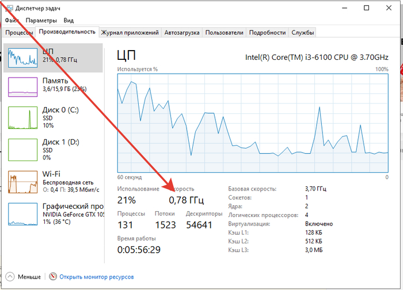Click the Используется % graph label
The image size is (403, 290).
click(x=138, y=69)
